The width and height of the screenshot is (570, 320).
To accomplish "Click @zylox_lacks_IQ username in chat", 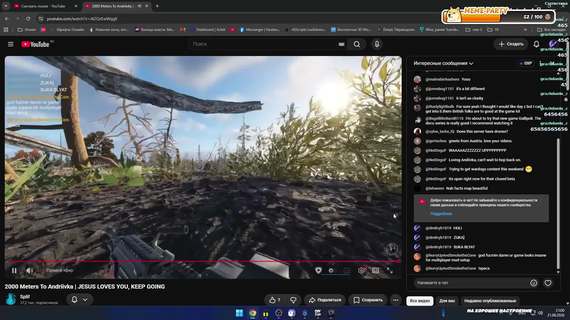I will (x=440, y=132).
